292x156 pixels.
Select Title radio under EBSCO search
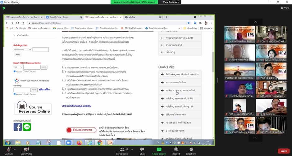pyautogui.click(x=24, y=71)
